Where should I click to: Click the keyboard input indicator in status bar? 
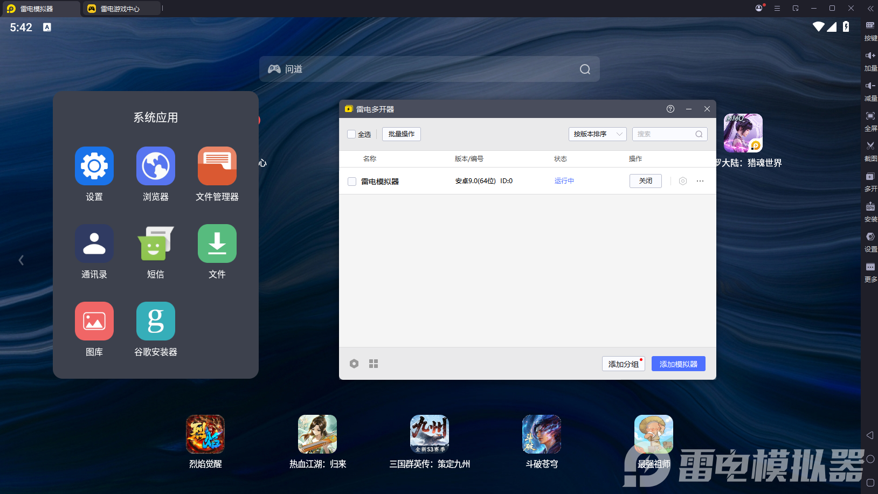click(x=47, y=27)
